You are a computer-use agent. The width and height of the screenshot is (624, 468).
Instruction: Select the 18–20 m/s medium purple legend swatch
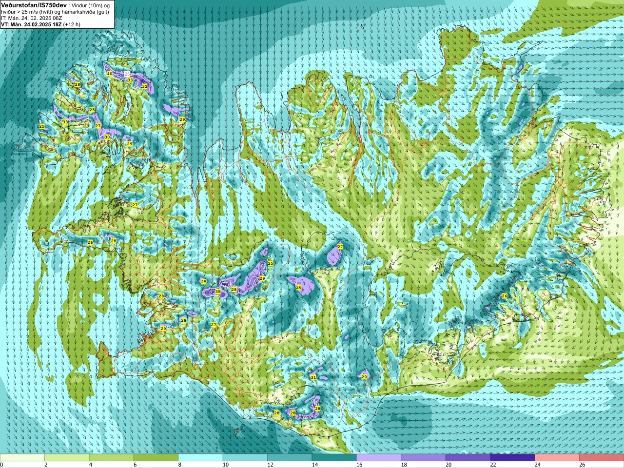(x=423, y=458)
